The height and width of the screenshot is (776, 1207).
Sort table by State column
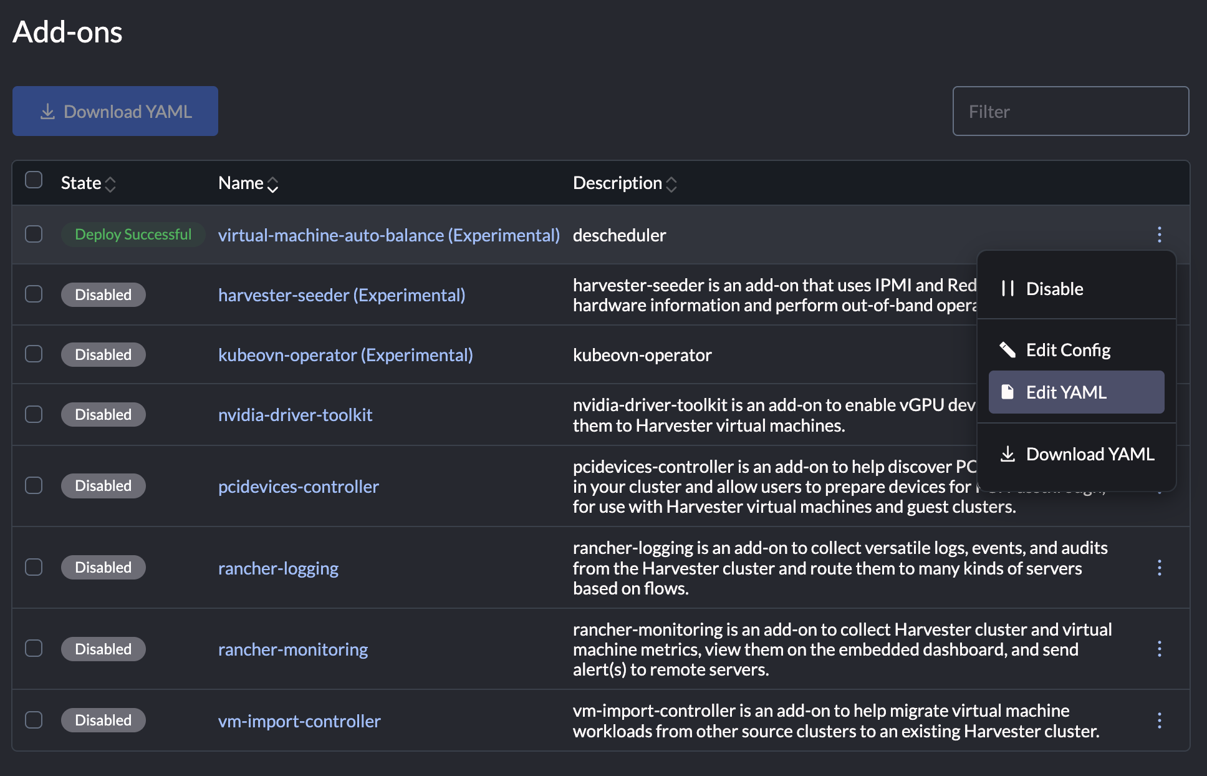coord(110,184)
